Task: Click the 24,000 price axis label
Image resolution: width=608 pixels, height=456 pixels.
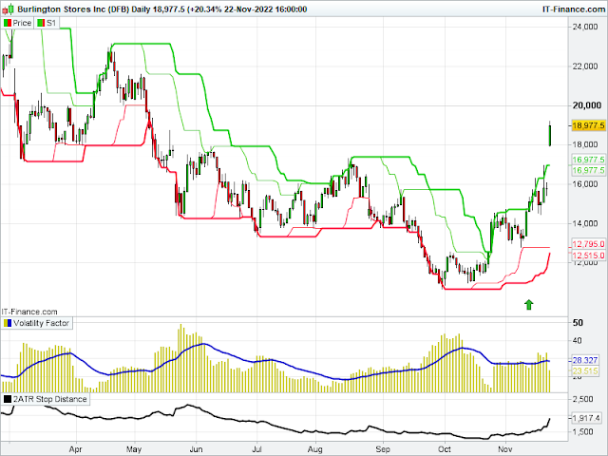Action: 585,27
